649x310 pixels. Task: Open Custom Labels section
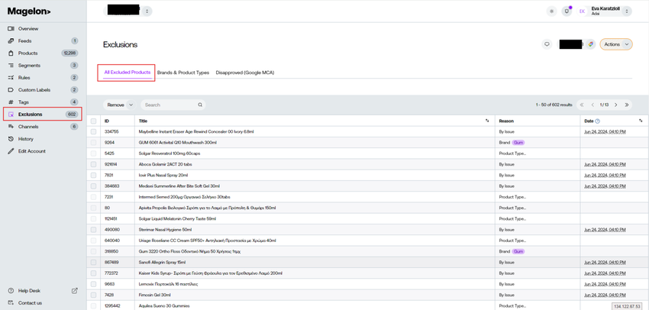tap(34, 90)
